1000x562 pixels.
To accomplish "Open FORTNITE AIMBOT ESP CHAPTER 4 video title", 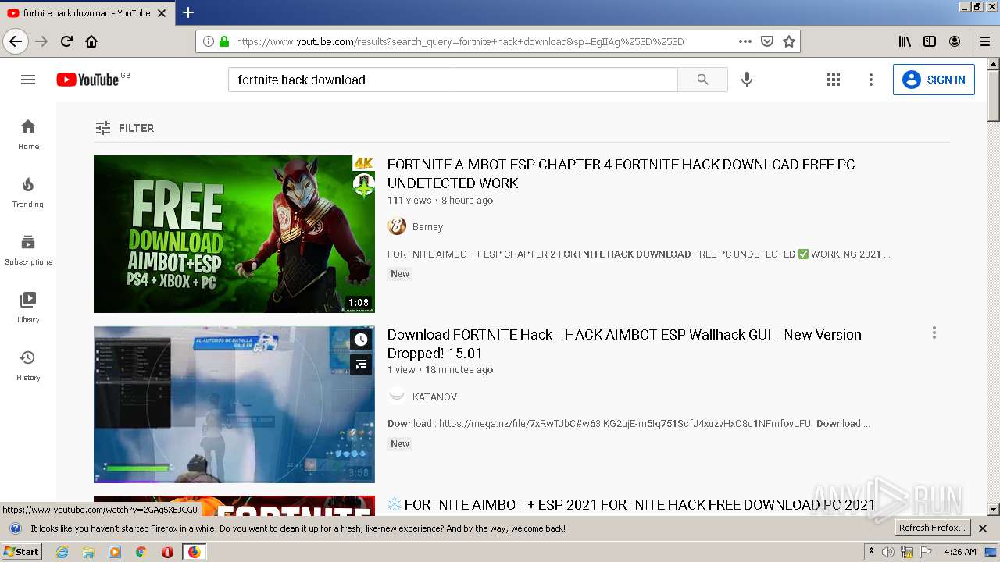I will pos(621,174).
